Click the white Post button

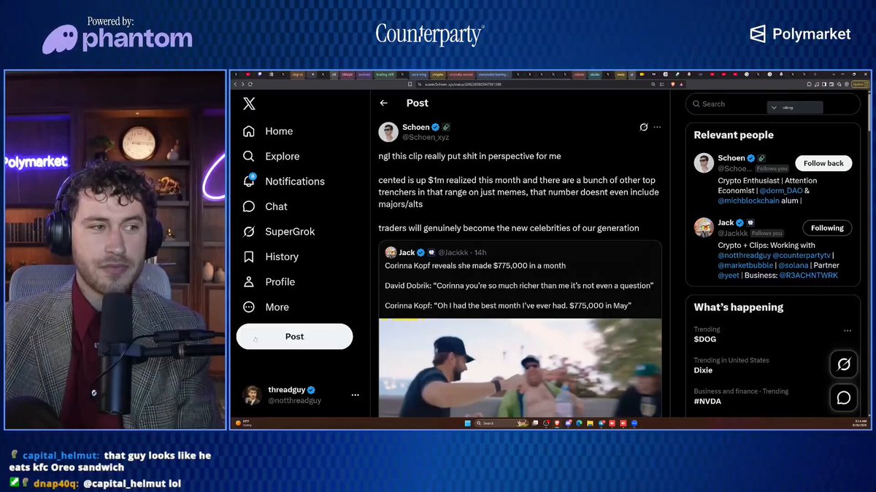(x=294, y=337)
